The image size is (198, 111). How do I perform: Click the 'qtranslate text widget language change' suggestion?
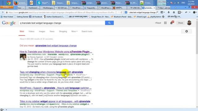point(56,46)
